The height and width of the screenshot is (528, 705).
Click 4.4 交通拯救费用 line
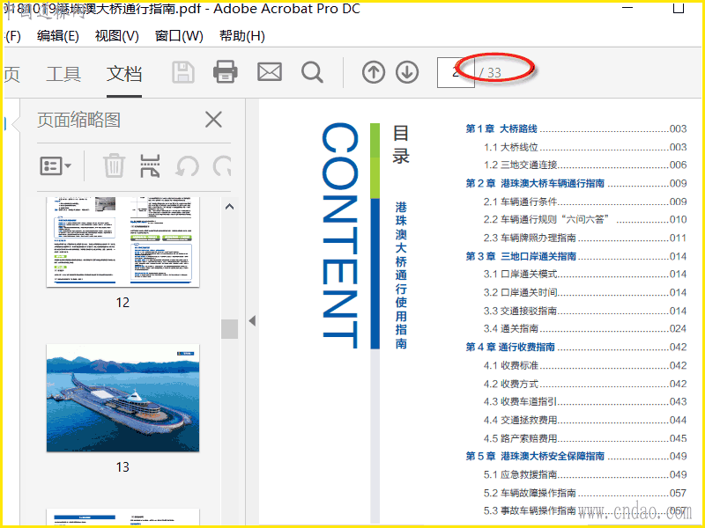click(585, 421)
